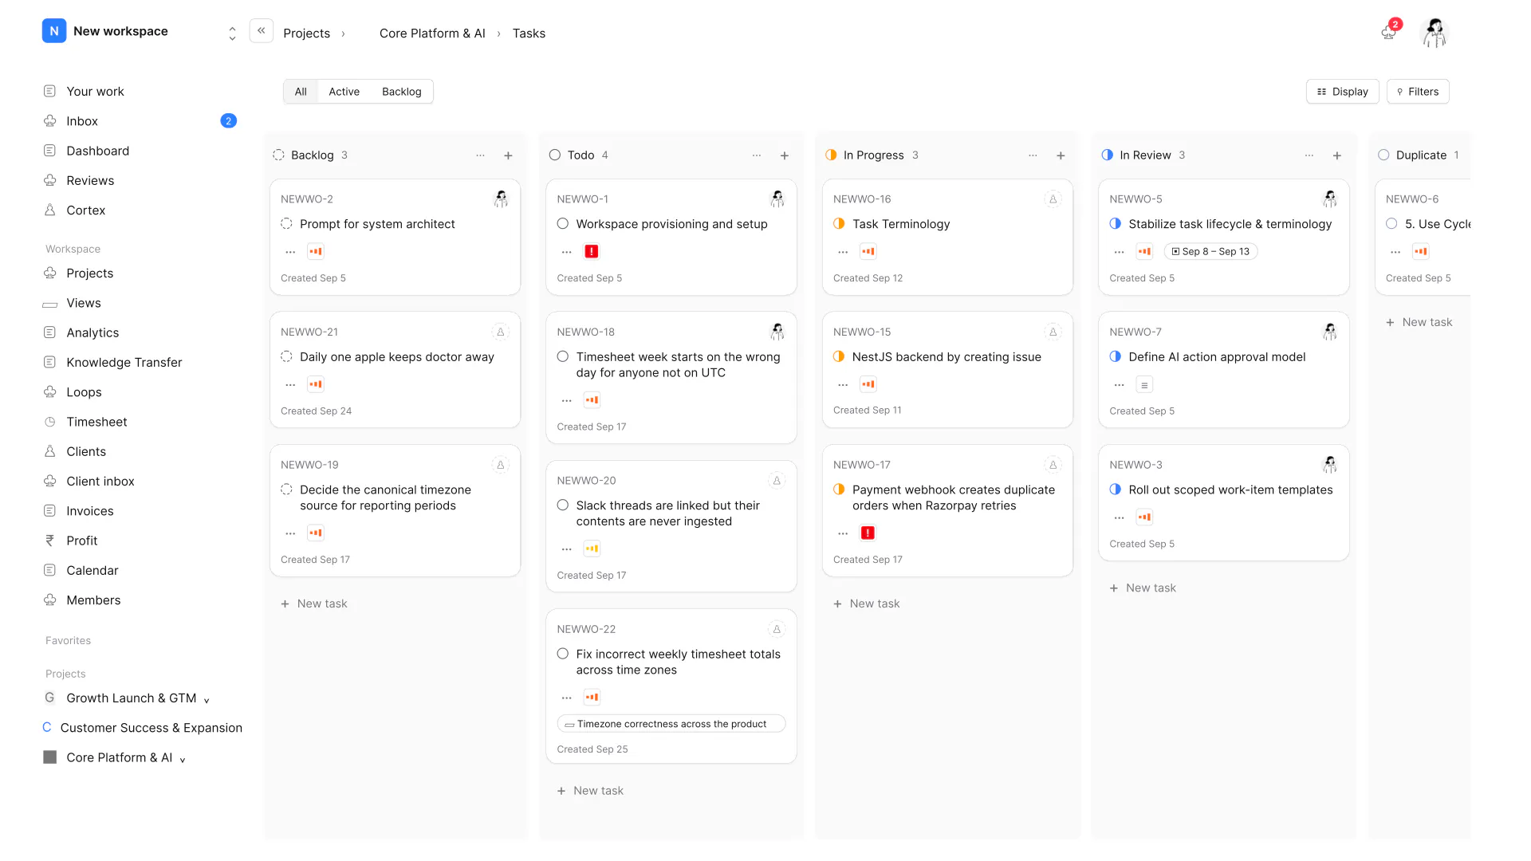Toggle status circle on Workspace provisioning task
This screenshot has height=861, width=1531.
tap(562, 224)
